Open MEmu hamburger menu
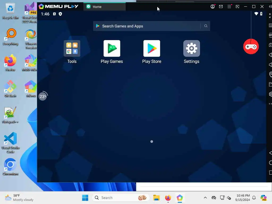 click(x=229, y=7)
